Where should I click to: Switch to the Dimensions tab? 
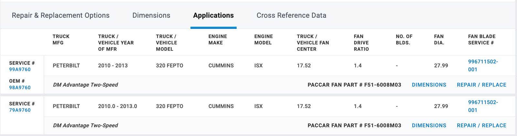151,16
